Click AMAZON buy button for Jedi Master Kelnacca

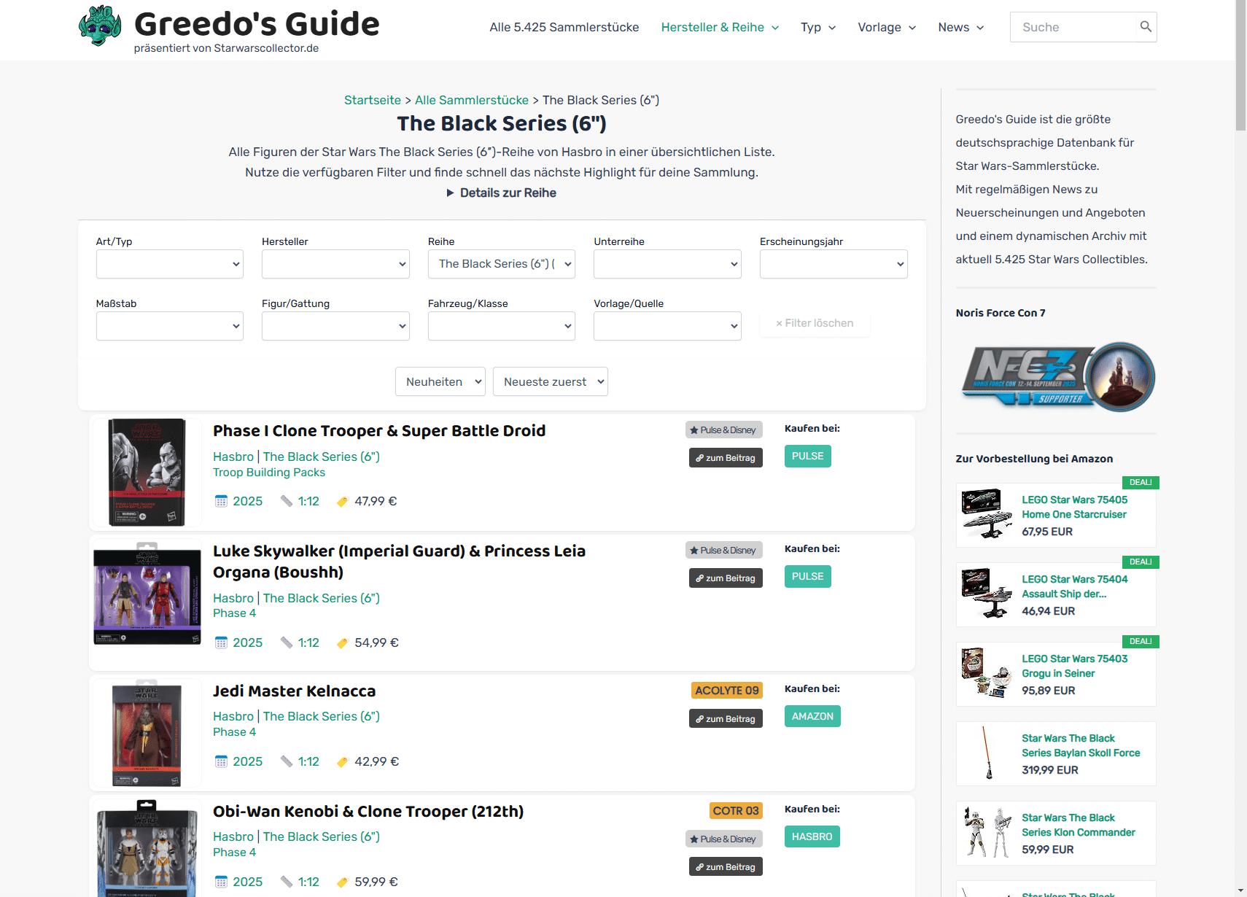pyautogui.click(x=812, y=716)
